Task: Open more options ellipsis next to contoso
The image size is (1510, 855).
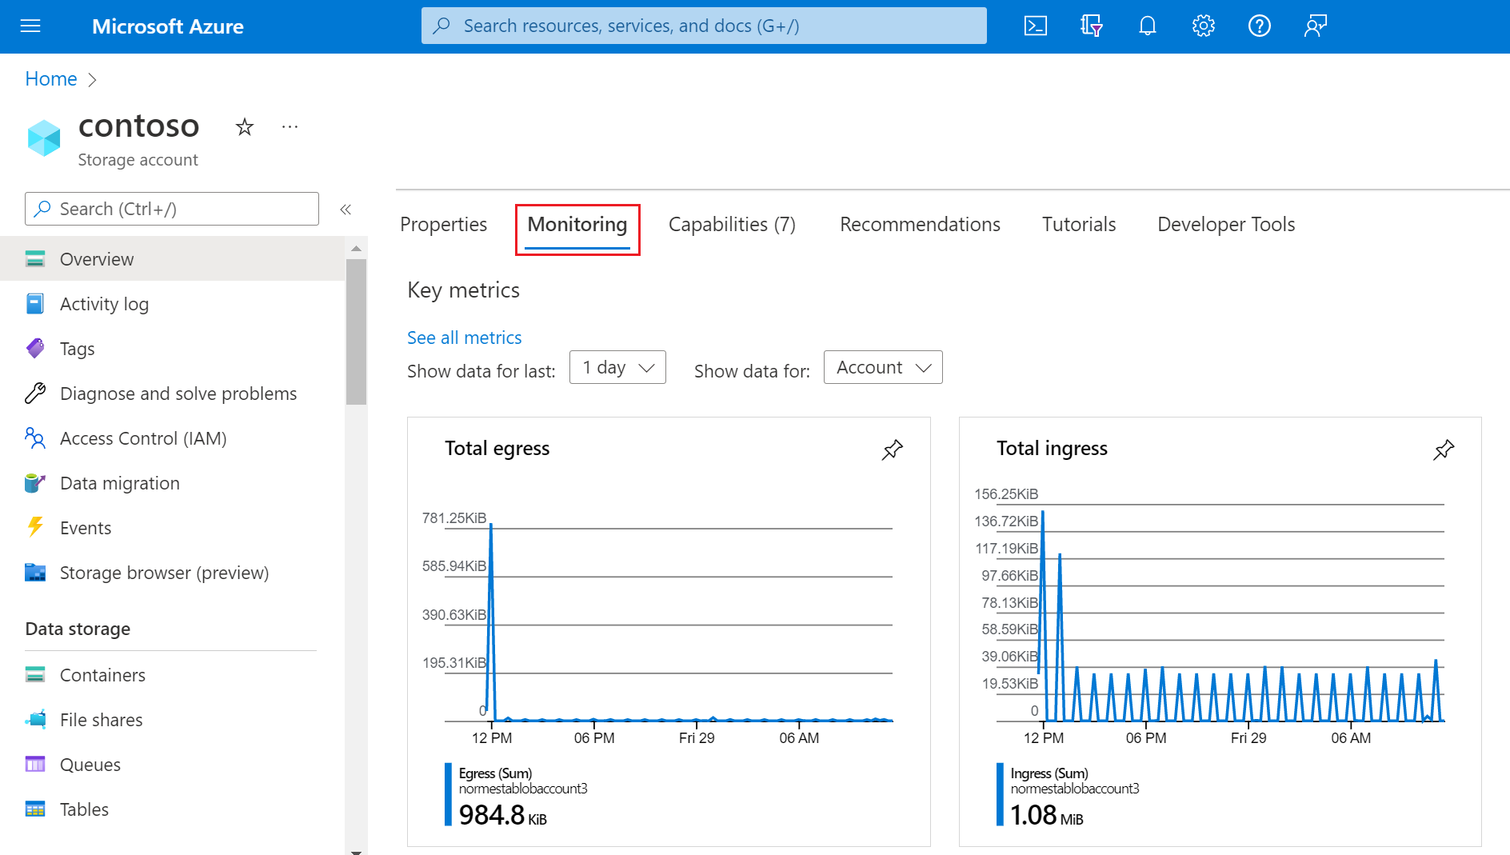Action: tap(290, 126)
